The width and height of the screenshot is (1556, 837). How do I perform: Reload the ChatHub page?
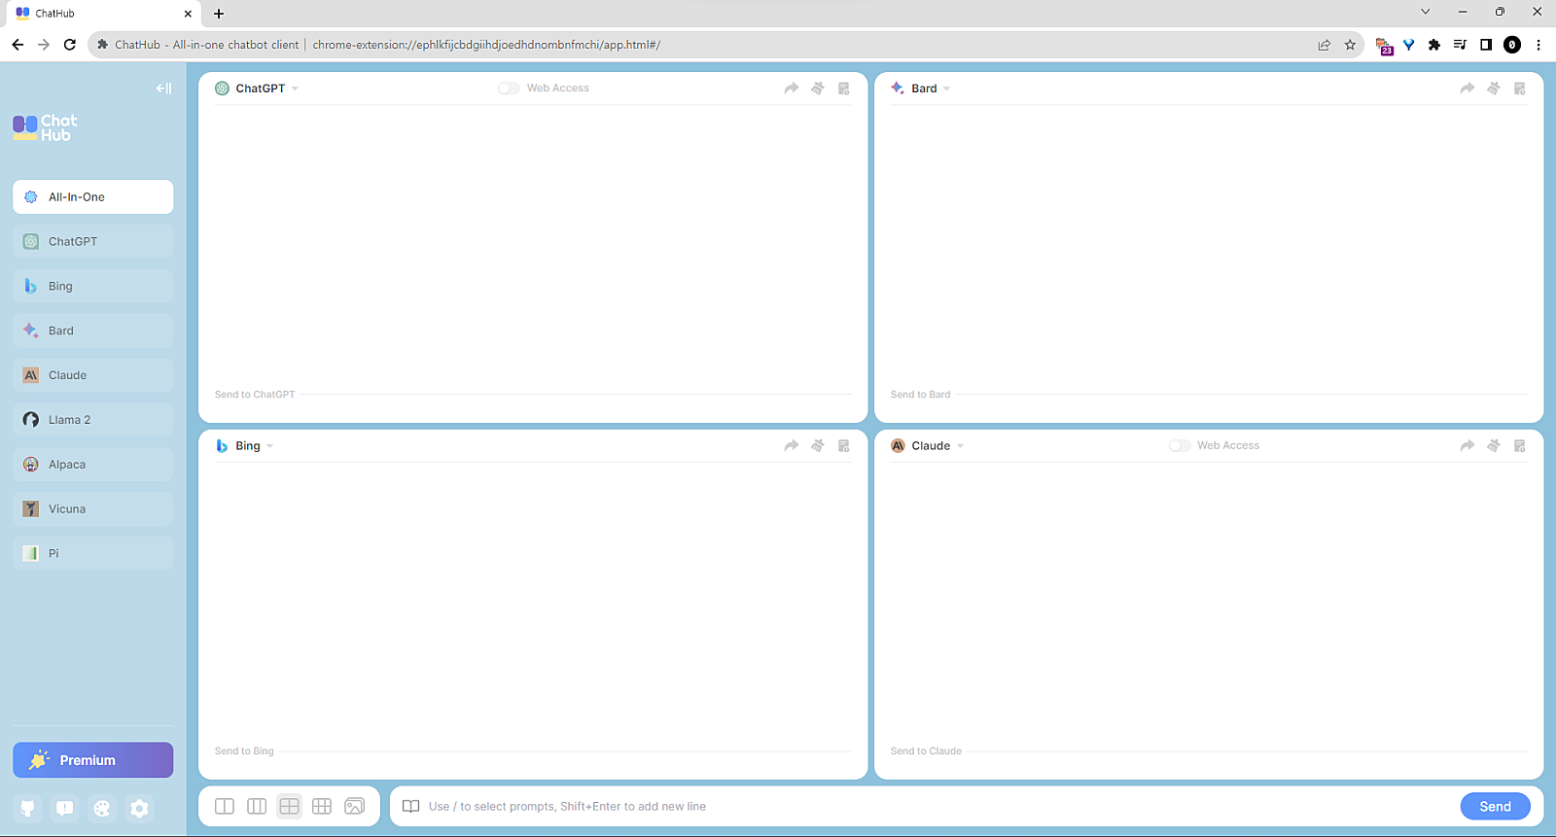[x=70, y=45]
